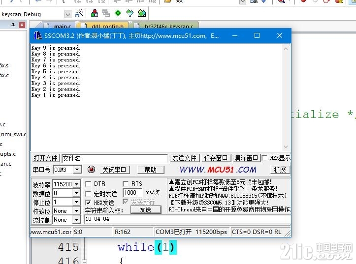Click the _nmi_swi.c file in project tree
356x264 pixels.
(13, 134)
